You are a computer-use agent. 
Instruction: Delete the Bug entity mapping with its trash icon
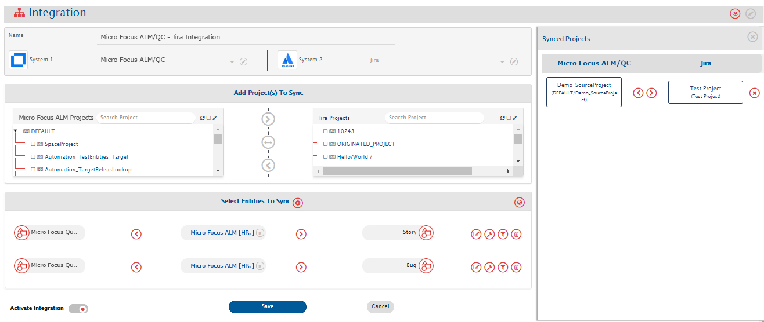tap(516, 267)
